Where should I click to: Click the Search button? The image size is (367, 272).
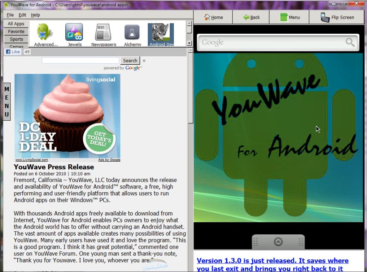(130, 61)
